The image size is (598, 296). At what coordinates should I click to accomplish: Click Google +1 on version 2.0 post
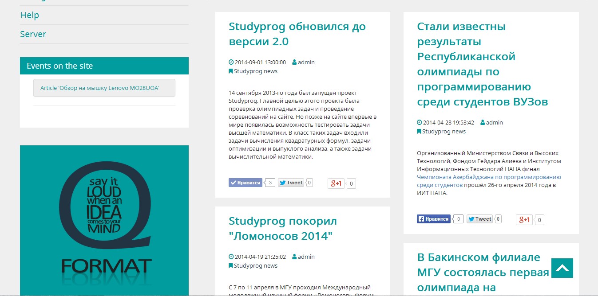[x=336, y=183]
